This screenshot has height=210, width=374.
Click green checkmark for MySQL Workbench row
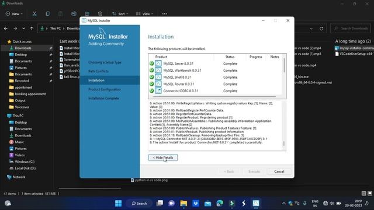tap(151, 70)
